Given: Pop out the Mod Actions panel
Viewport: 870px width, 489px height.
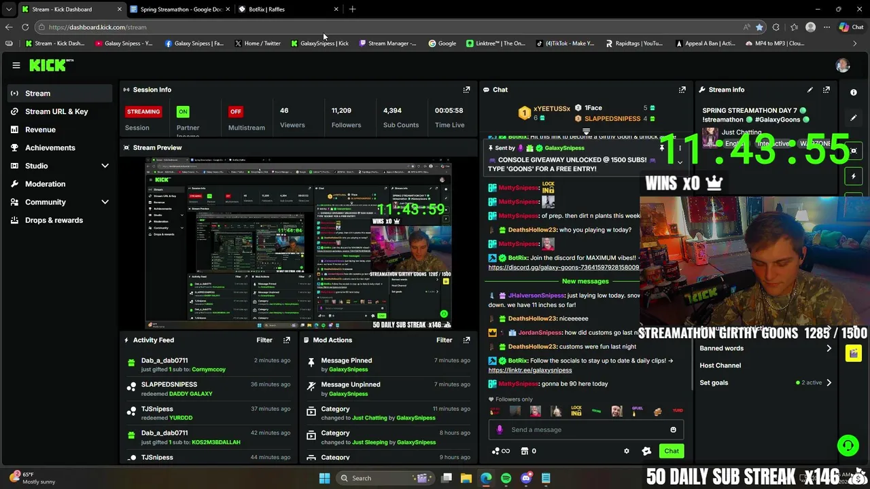Looking at the screenshot, I should click(466, 340).
